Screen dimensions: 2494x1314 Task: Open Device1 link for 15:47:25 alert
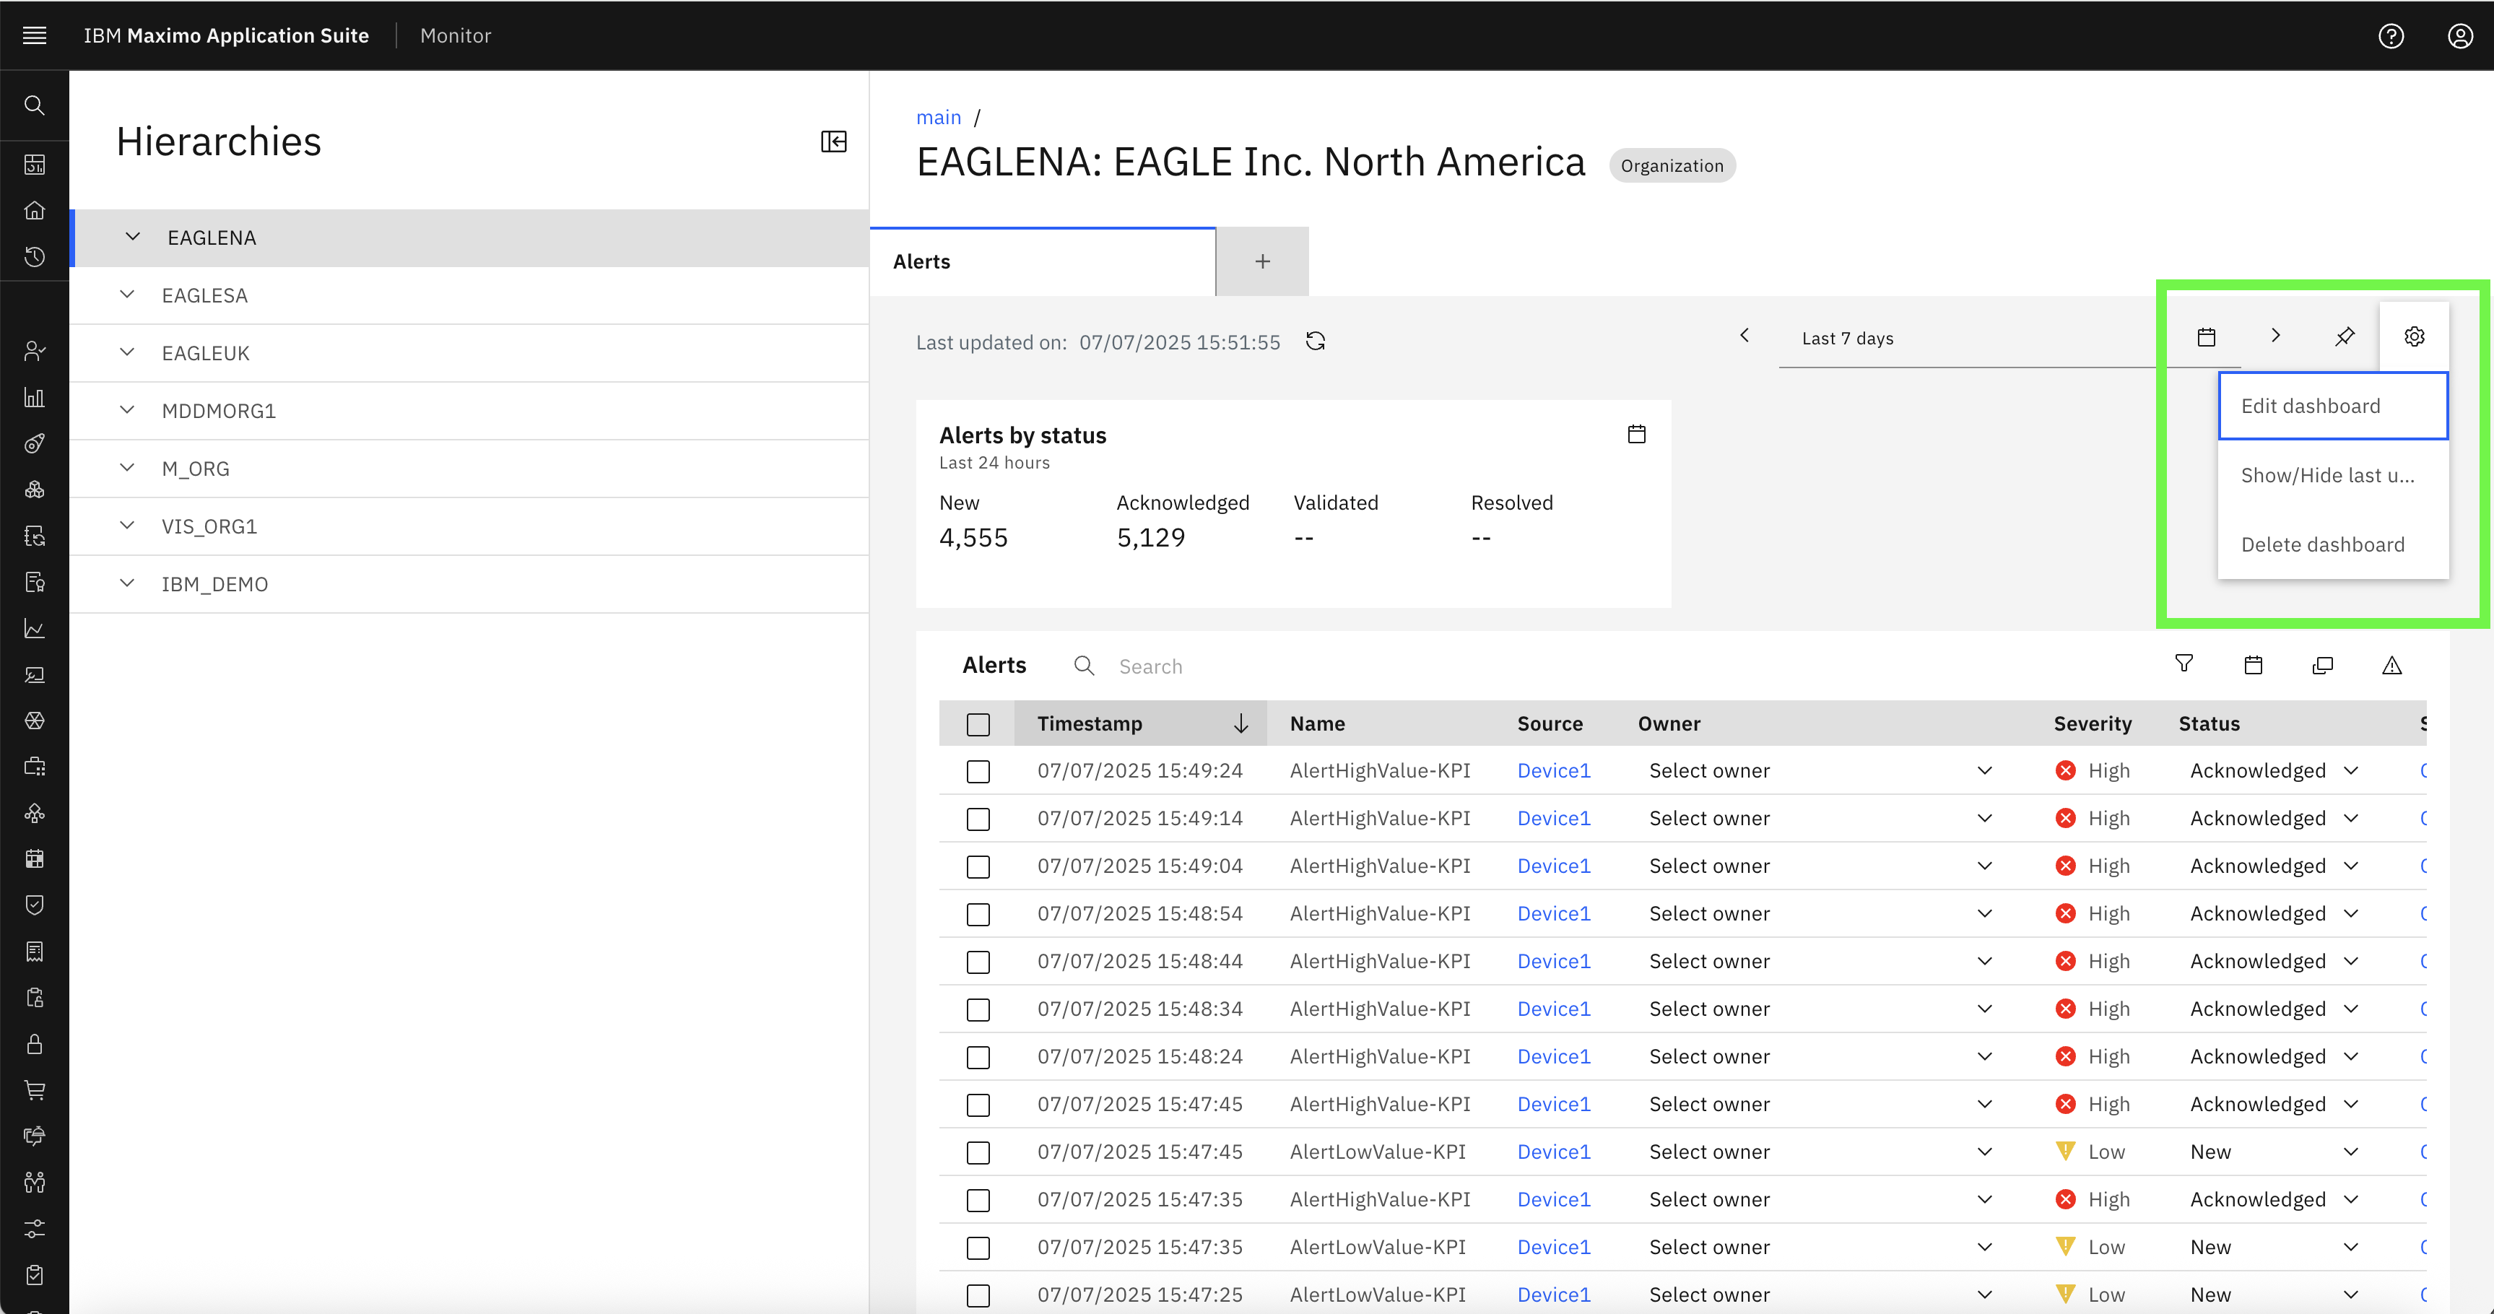(x=1553, y=1295)
